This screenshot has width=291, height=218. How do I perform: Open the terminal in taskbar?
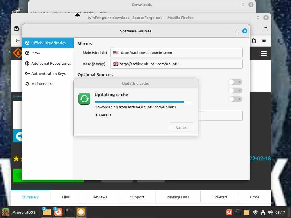coord(70,212)
